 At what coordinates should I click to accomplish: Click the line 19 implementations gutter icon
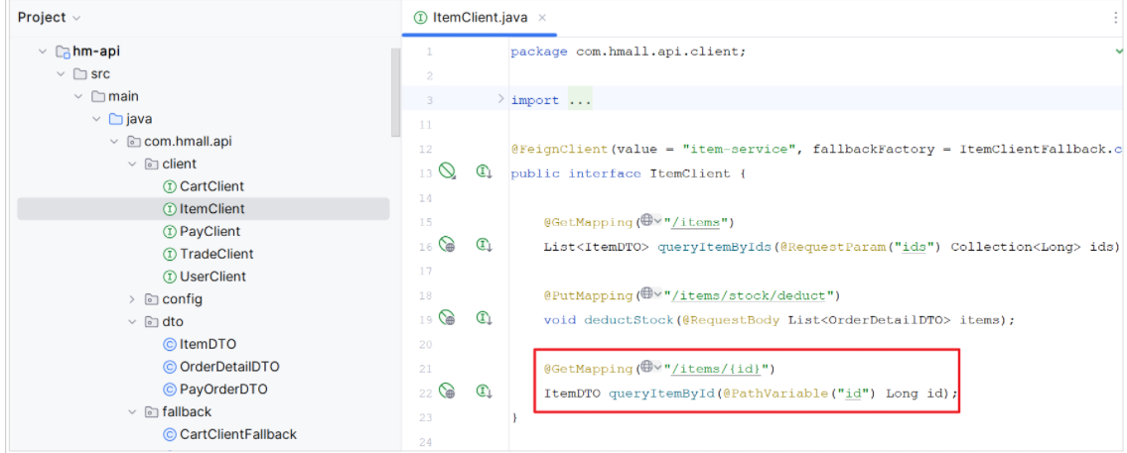(485, 319)
